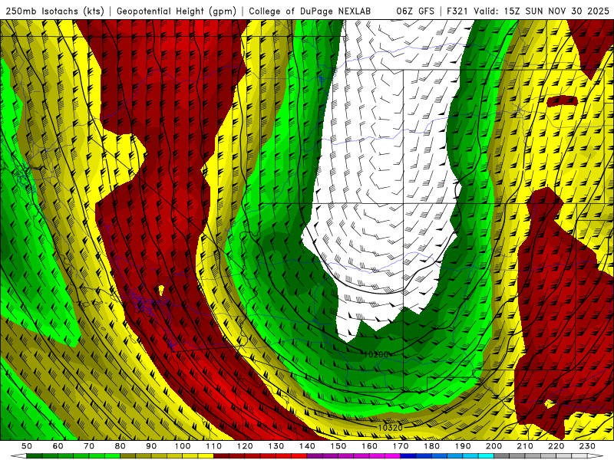This screenshot has height=460, width=614.
Task: Click the 'College of DuPage NEXLAB' label
Action: (x=310, y=11)
